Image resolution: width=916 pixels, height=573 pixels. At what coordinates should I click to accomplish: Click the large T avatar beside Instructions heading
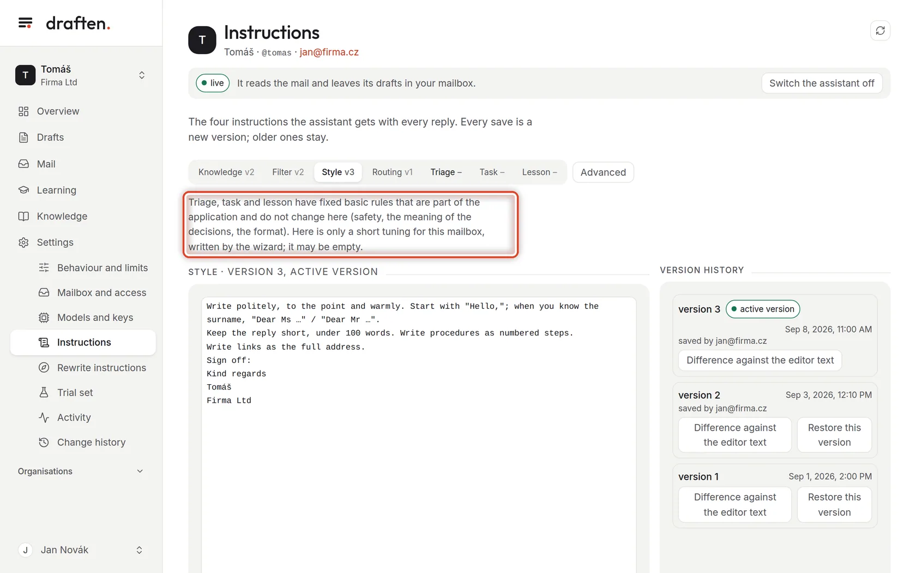click(x=202, y=40)
